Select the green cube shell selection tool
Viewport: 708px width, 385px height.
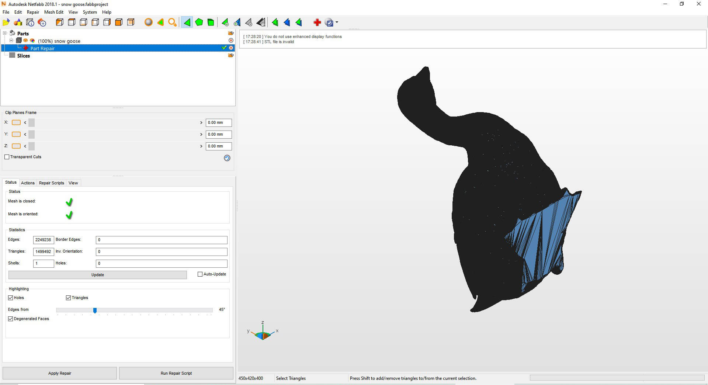point(211,22)
